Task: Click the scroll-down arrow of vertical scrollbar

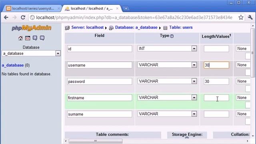Action: [x=253, y=136]
